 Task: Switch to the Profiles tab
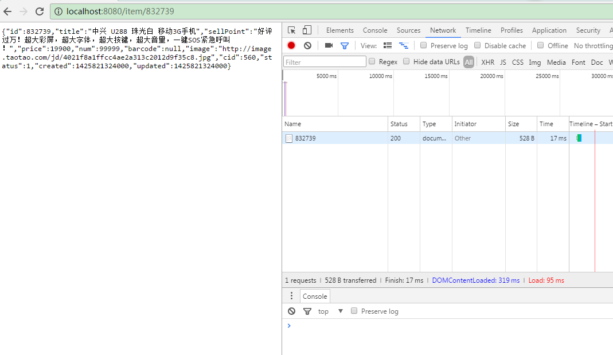point(512,30)
